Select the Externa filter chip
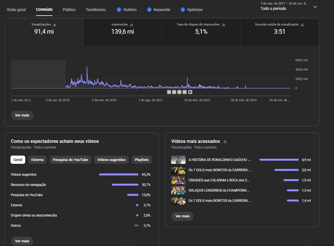This screenshot has width=334, height=246. [37, 160]
